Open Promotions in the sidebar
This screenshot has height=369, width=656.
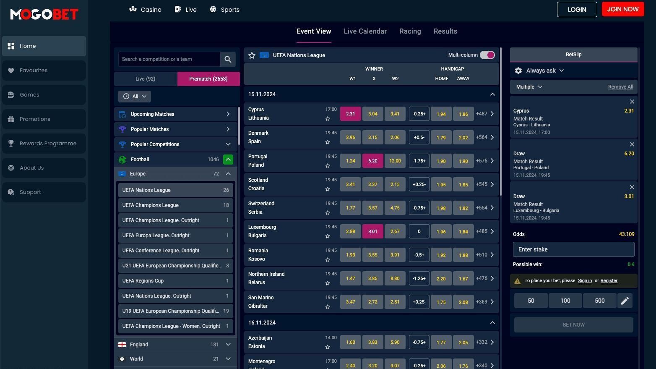[44, 119]
